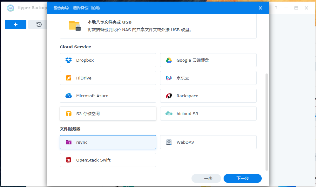The image size is (316, 187).
Task: Open Hyper Backup help question mark
Action: [x=276, y=8]
